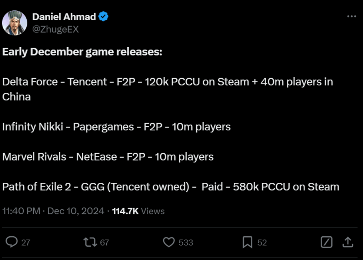Click the 27 replies count

[26, 243]
